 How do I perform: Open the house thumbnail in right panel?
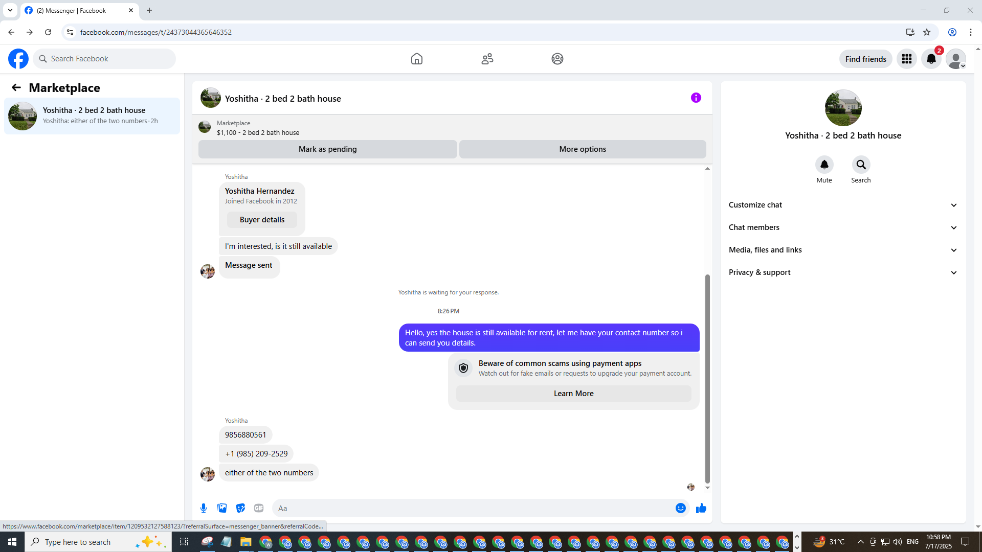pyautogui.click(x=843, y=108)
